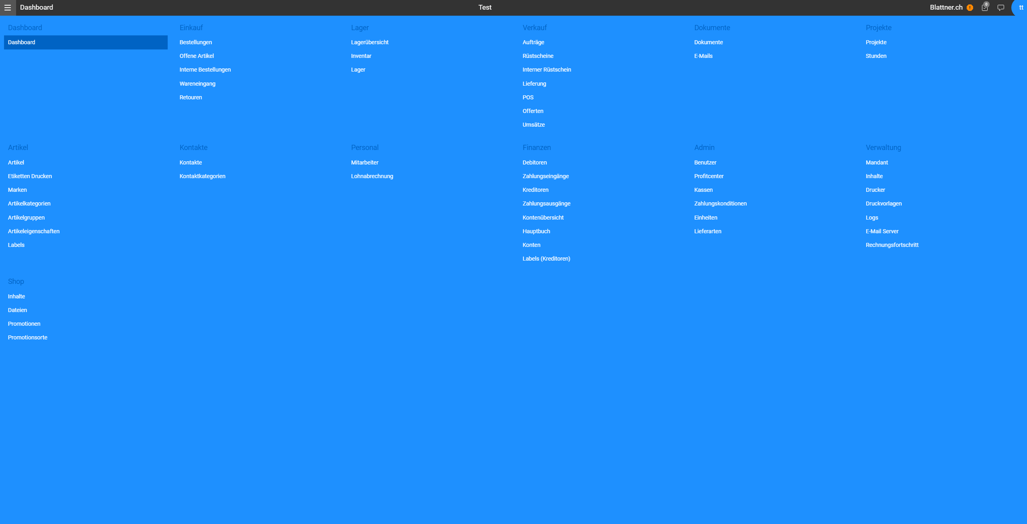Open Rechnungsfortschritt under Verwaltung

click(892, 245)
